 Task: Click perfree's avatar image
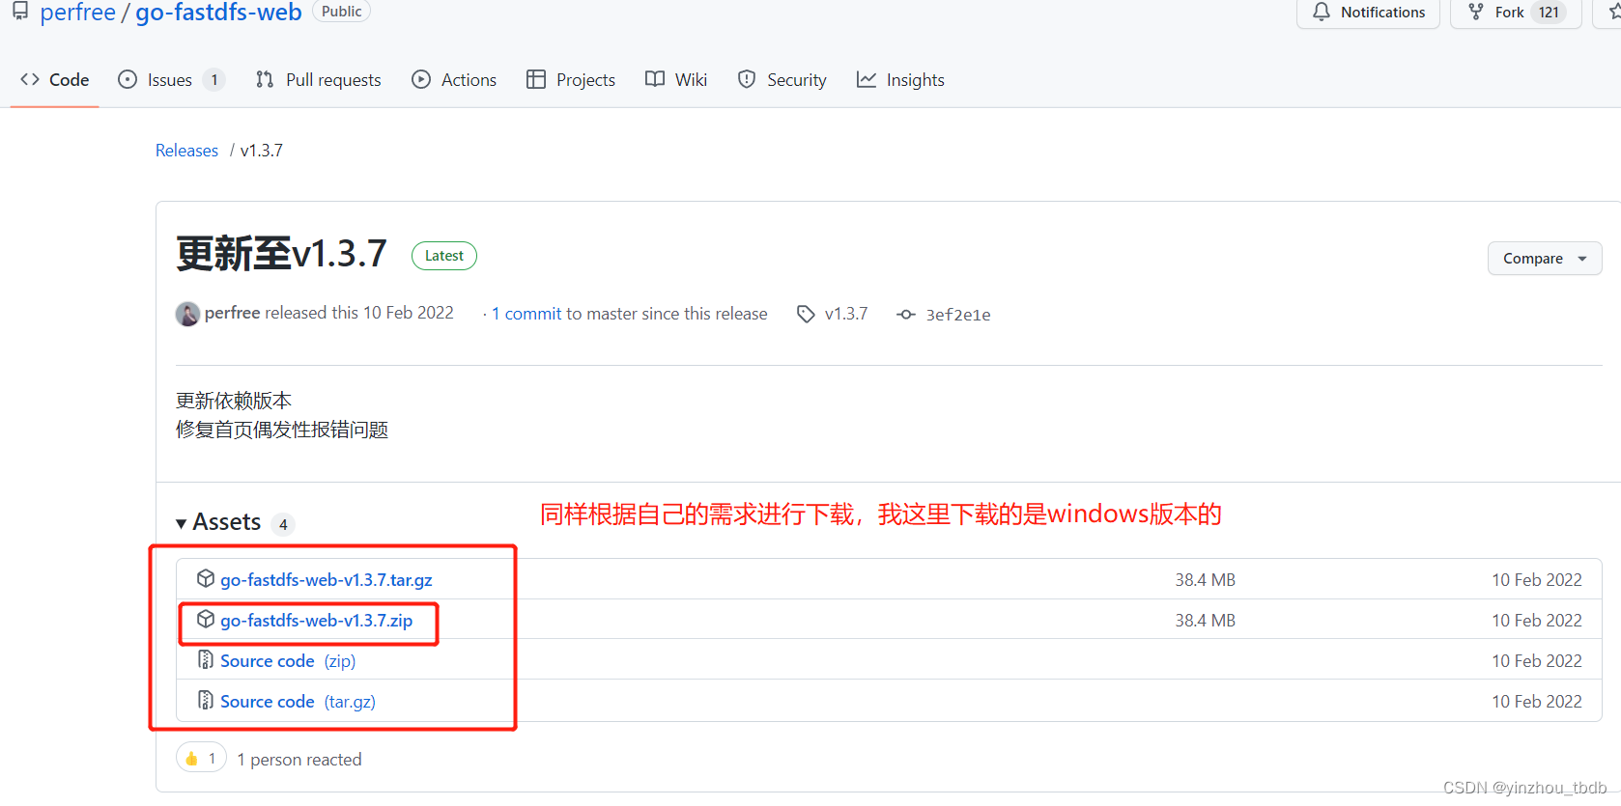187,314
